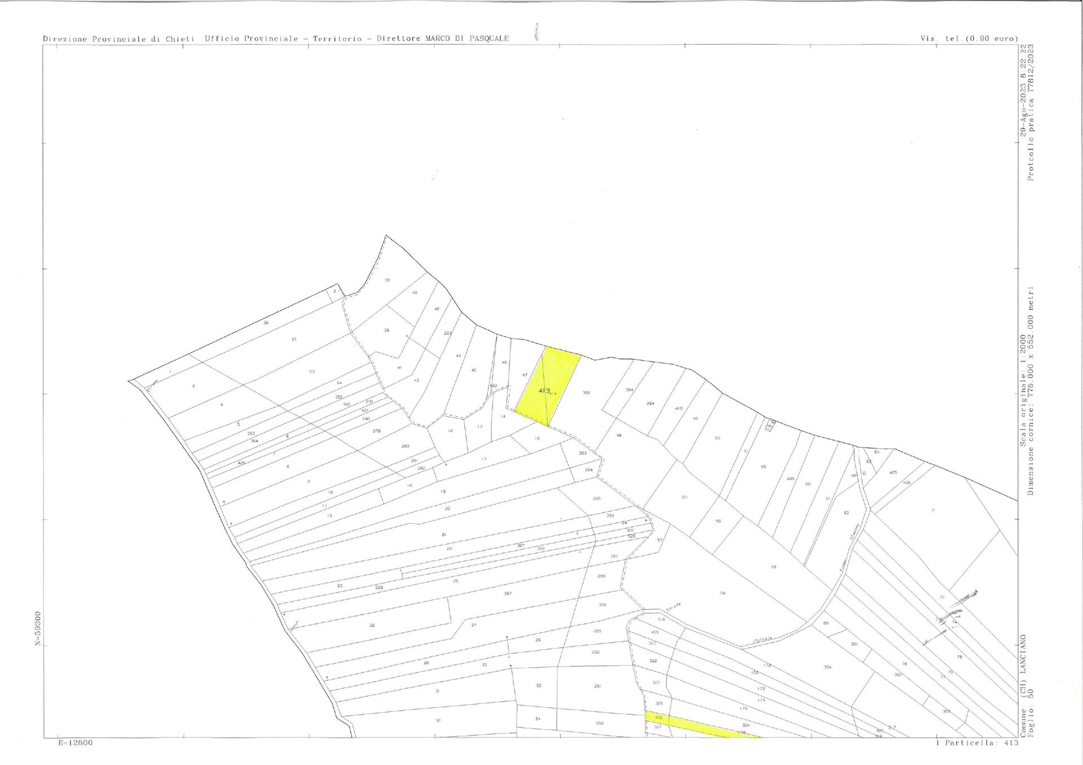
Task: Select parcel number 381
Action: click(684, 497)
